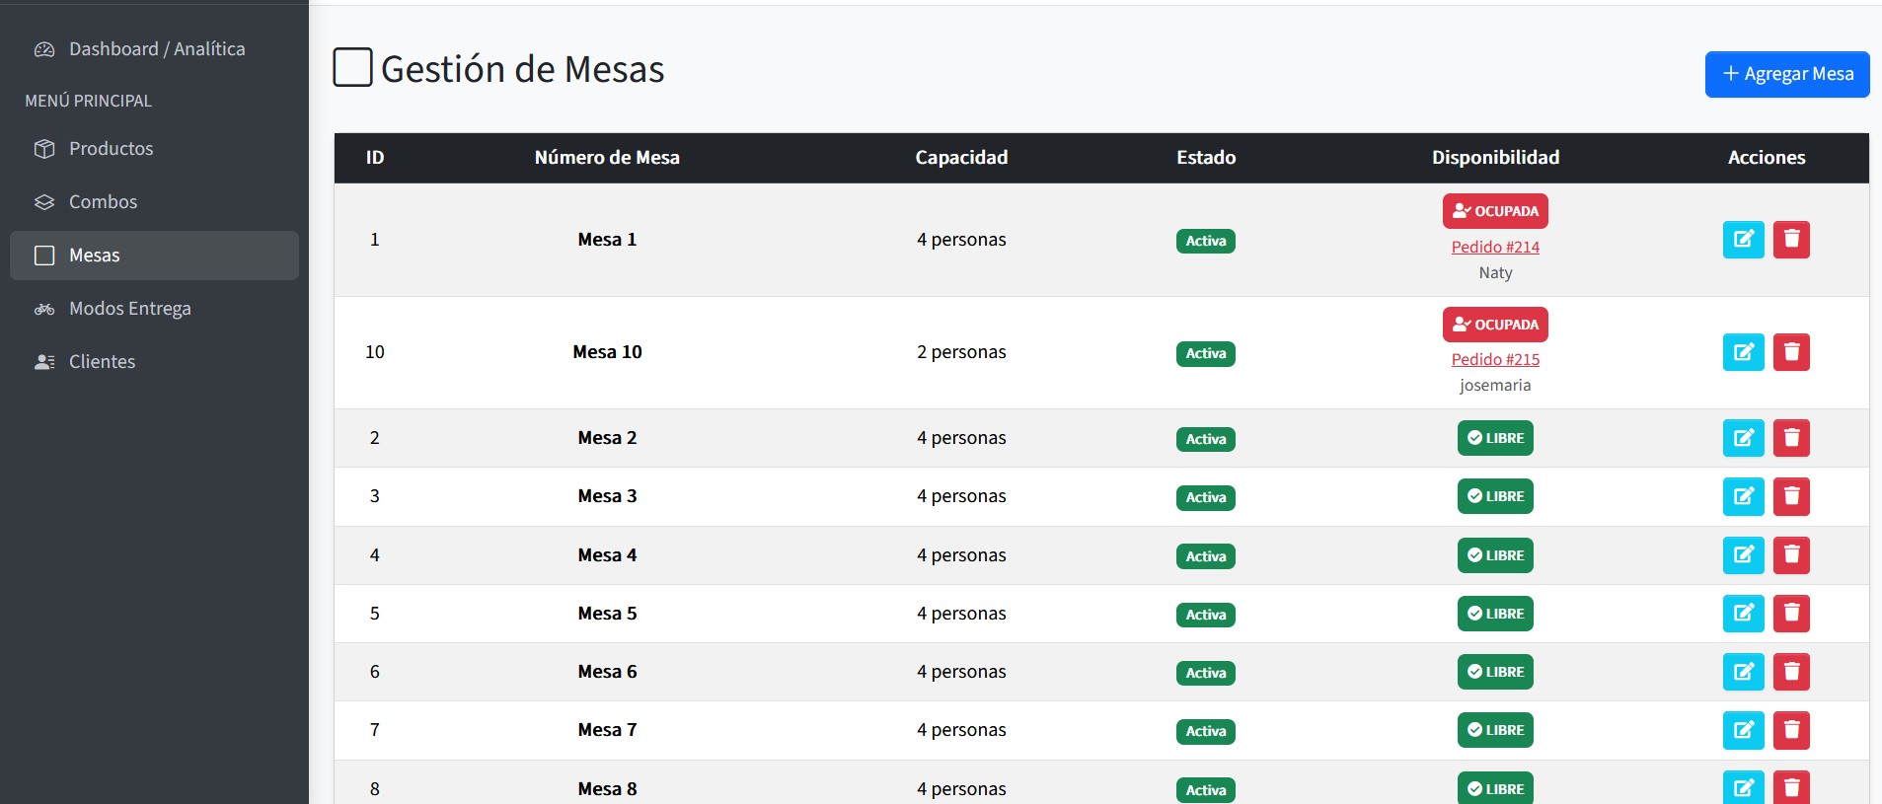Delete Mesa 8 using the trash icon

click(1791, 787)
